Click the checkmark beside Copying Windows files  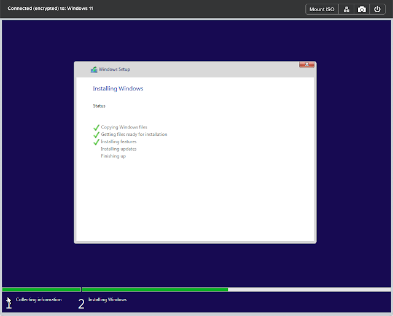pos(96,127)
